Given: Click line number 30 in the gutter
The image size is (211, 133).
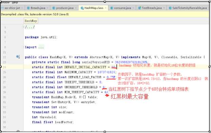Looking at the screenshot, I should tap(4, 97).
